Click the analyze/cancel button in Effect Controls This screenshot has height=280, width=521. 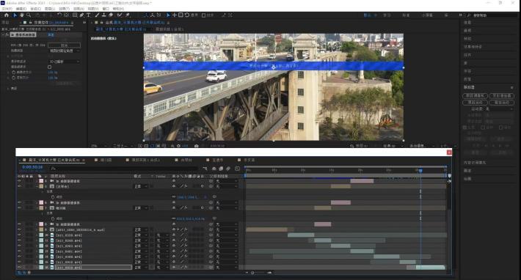point(65,45)
